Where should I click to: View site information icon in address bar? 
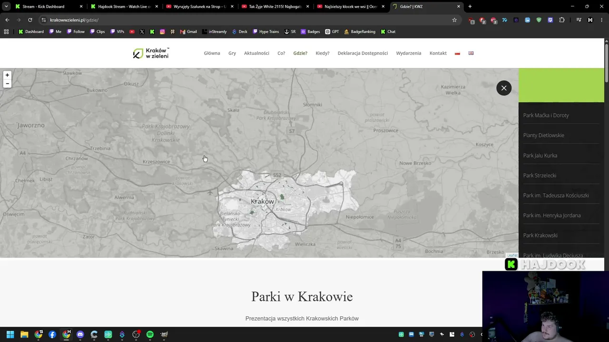pos(43,20)
